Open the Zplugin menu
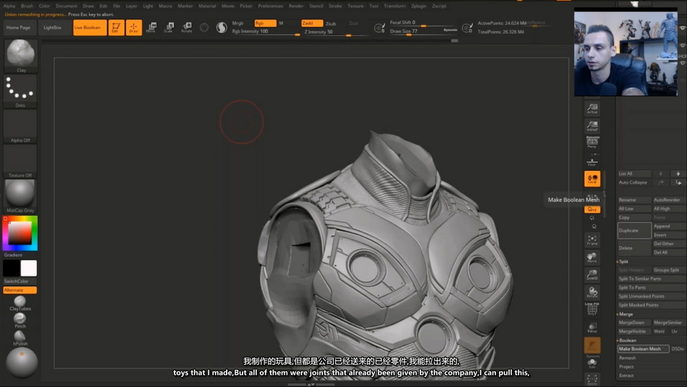687x387 pixels. tap(419, 6)
